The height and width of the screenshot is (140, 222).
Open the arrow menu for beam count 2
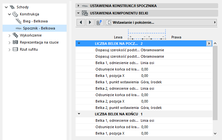click(209, 44)
